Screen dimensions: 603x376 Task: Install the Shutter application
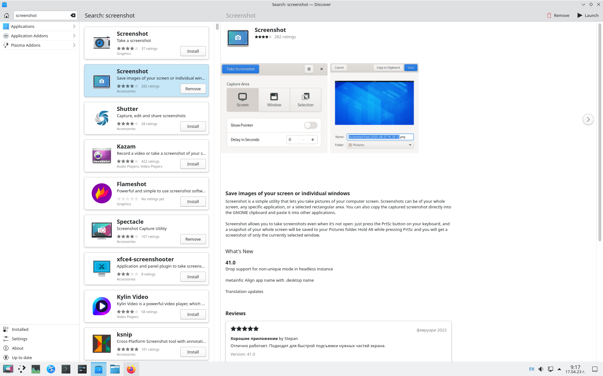(193, 126)
